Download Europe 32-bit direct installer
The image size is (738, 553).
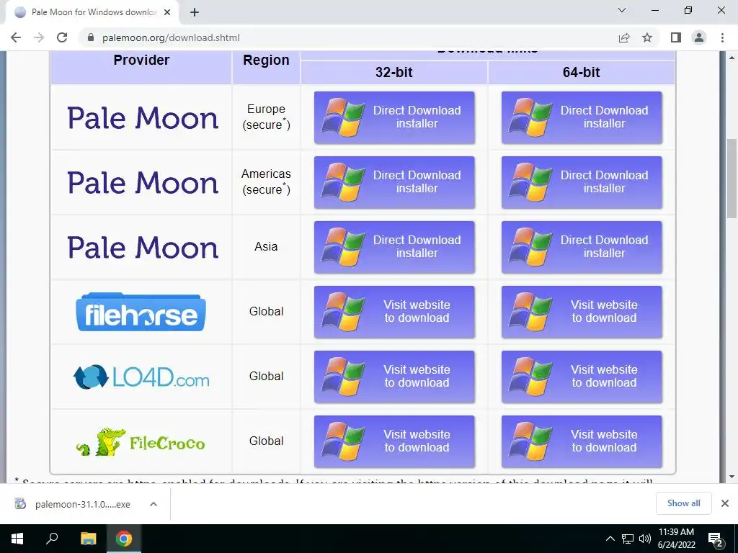[x=394, y=117]
